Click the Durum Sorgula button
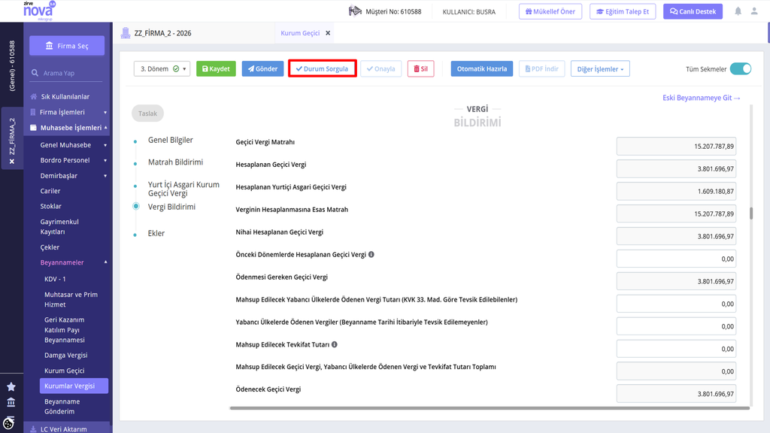 click(x=322, y=68)
